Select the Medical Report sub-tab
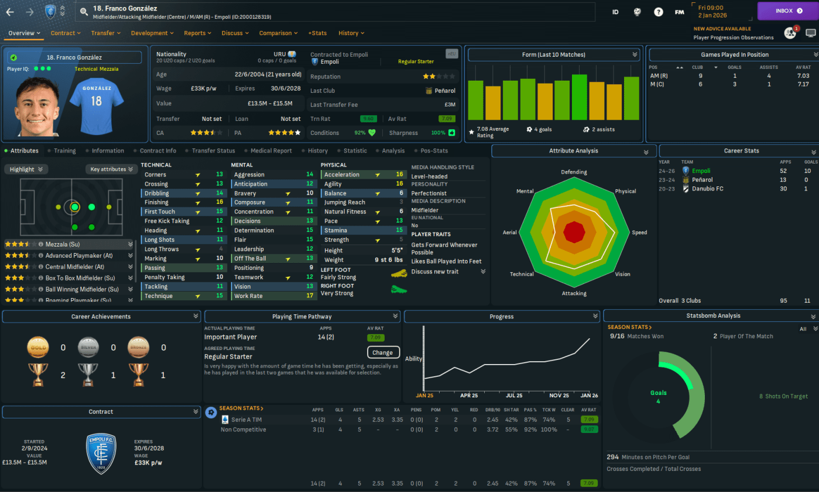This screenshot has width=819, height=492. pyautogui.click(x=270, y=151)
